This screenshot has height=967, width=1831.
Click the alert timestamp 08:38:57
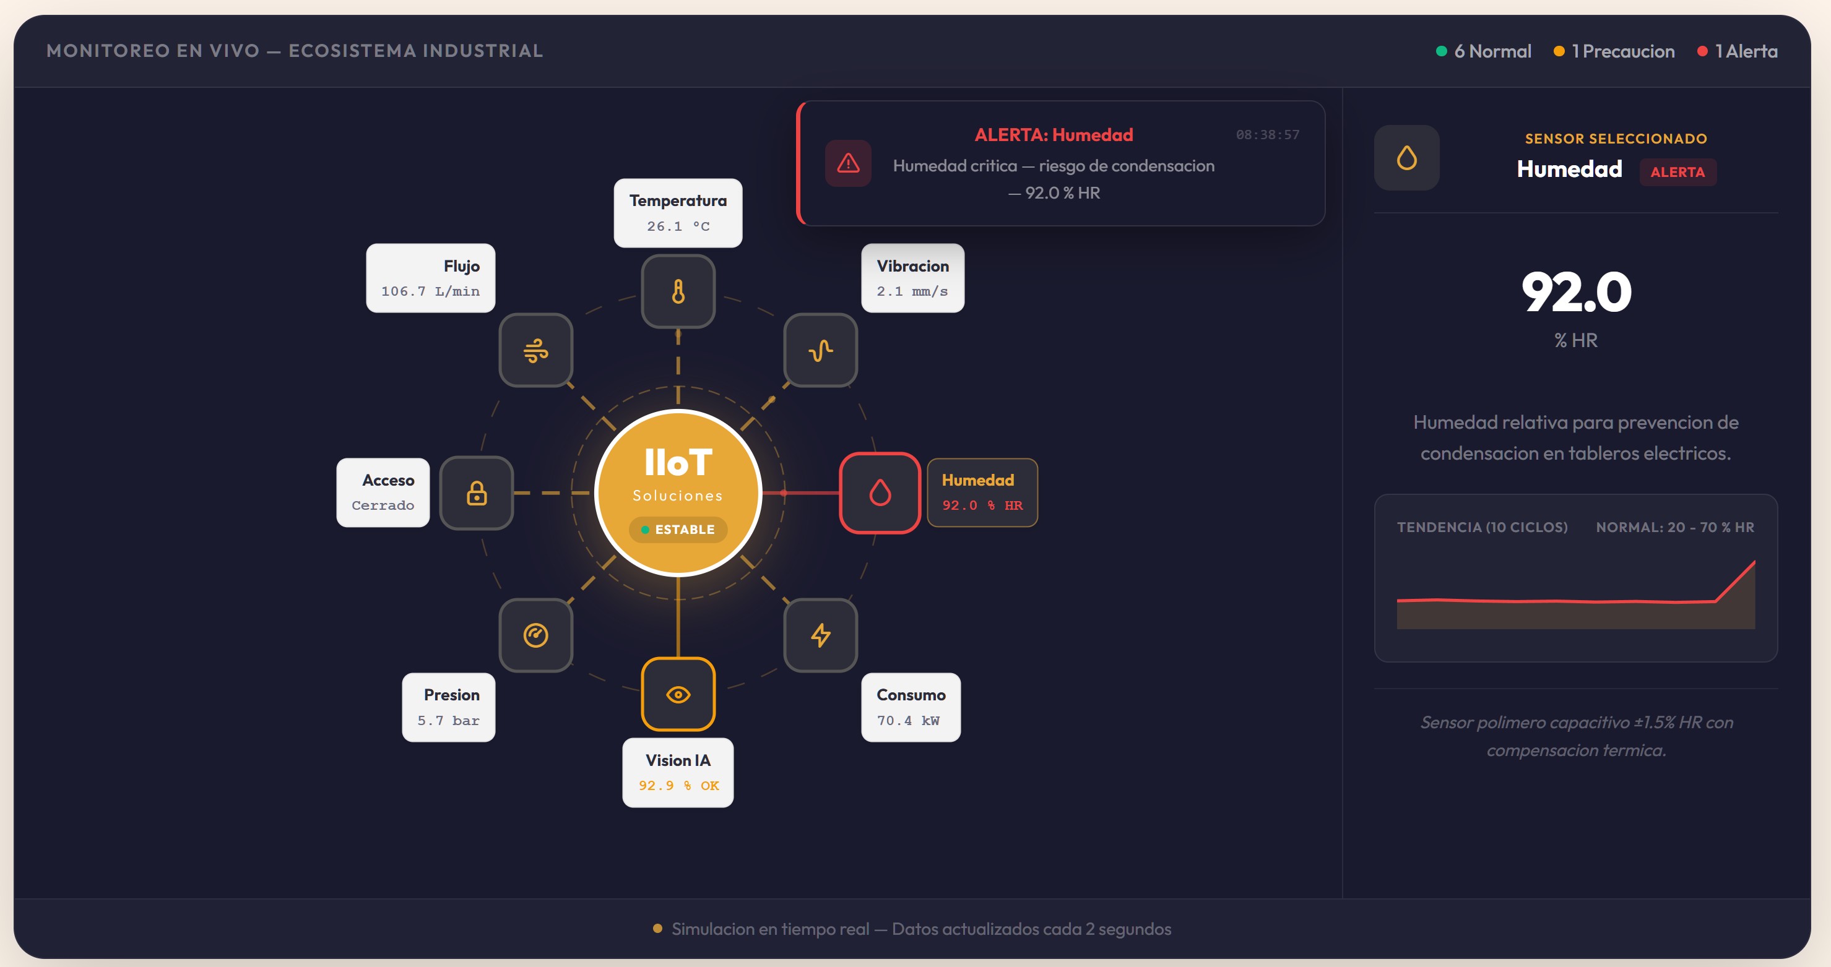(x=1267, y=134)
